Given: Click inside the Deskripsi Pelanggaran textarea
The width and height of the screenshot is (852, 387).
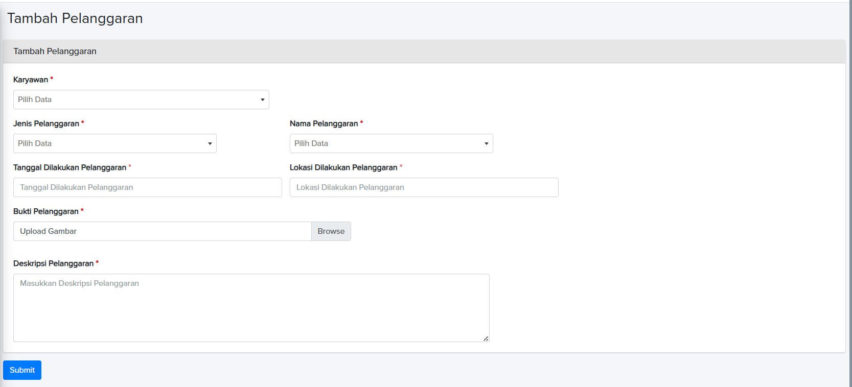Looking at the screenshot, I should 251,307.
